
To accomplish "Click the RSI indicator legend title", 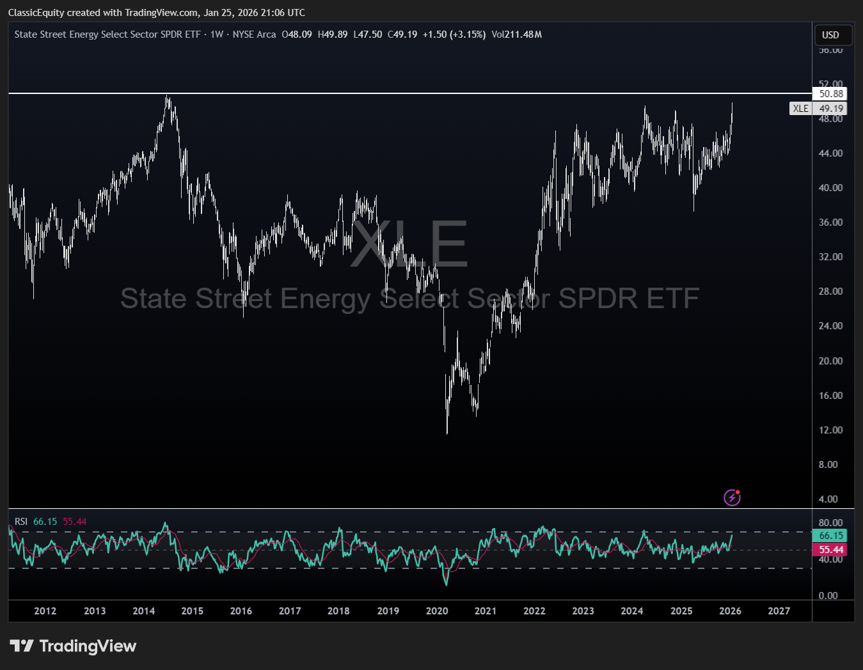I will click(21, 522).
